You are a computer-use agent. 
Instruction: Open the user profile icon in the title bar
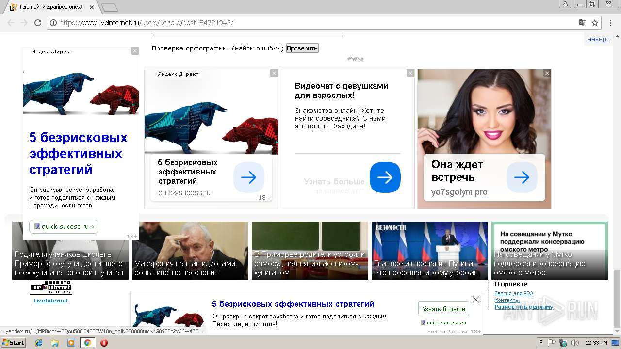tap(565, 4)
